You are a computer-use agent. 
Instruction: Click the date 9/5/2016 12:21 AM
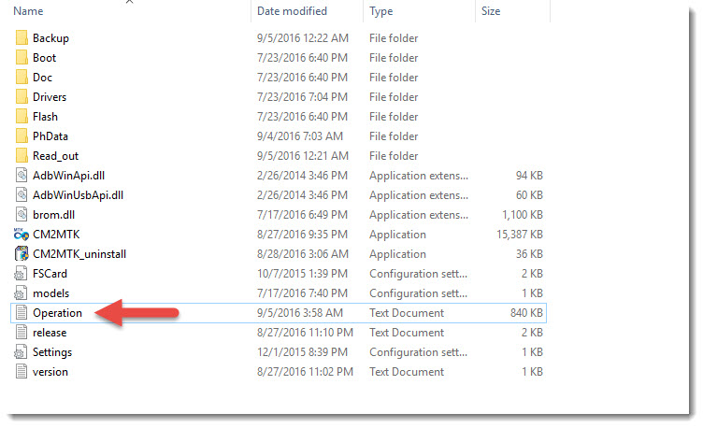click(x=303, y=156)
